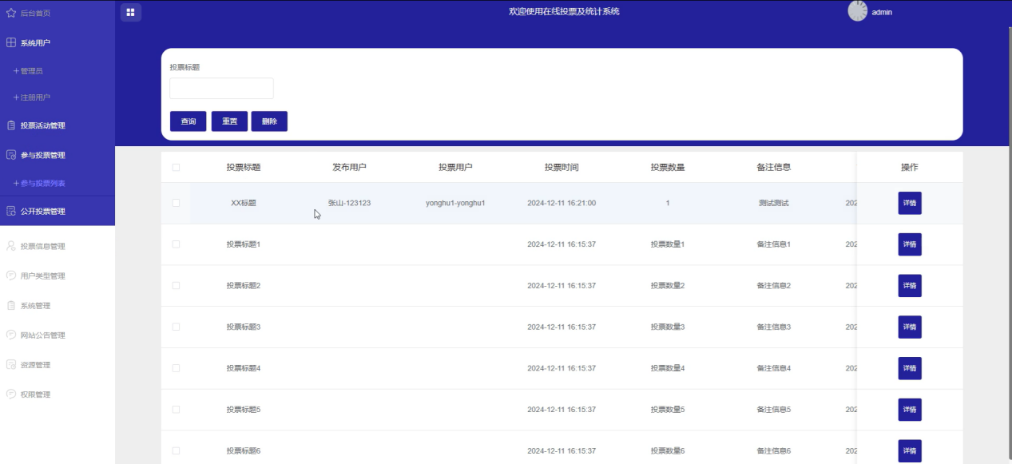This screenshot has height=464, width=1012.
Task: Open 详情 for the XX标题 row
Action: (910, 203)
